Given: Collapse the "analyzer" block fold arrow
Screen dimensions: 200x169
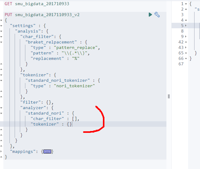Looking at the screenshot, I should (1, 108).
